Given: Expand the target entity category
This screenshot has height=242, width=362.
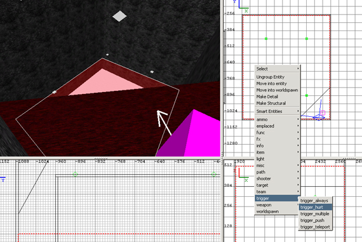Looking at the screenshot, I should click(278, 185).
